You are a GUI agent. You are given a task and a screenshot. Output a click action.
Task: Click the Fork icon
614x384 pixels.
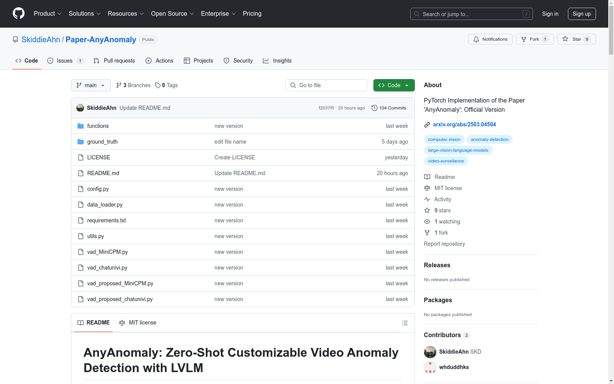[x=524, y=39]
